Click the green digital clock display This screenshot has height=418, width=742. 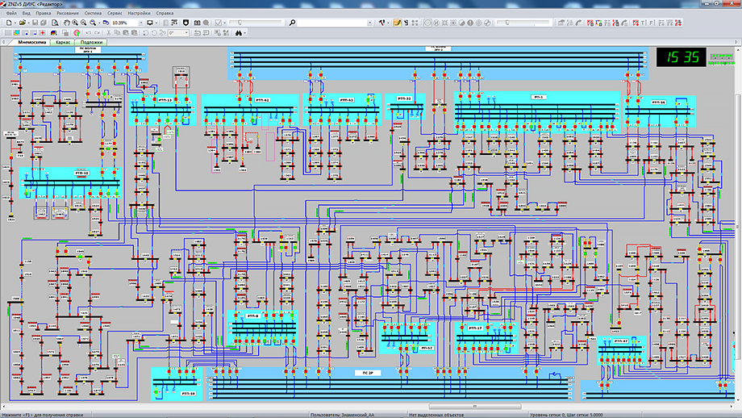(x=682, y=57)
